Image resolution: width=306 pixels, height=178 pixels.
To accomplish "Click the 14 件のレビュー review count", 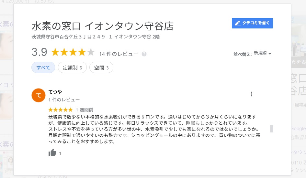I will (x=119, y=54).
